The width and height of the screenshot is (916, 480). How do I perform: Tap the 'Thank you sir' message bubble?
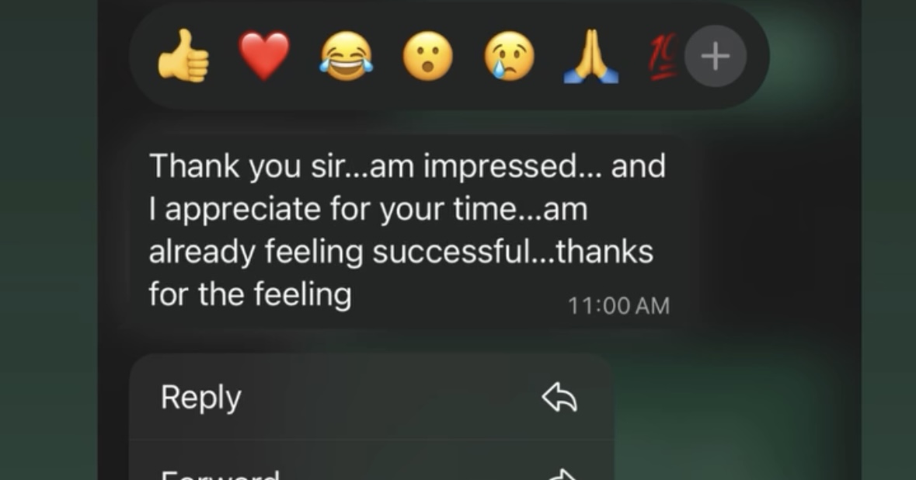(x=409, y=231)
